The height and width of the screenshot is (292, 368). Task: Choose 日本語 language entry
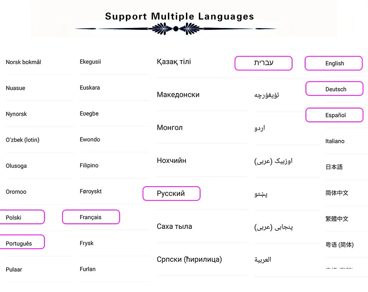click(x=334, y=167)
